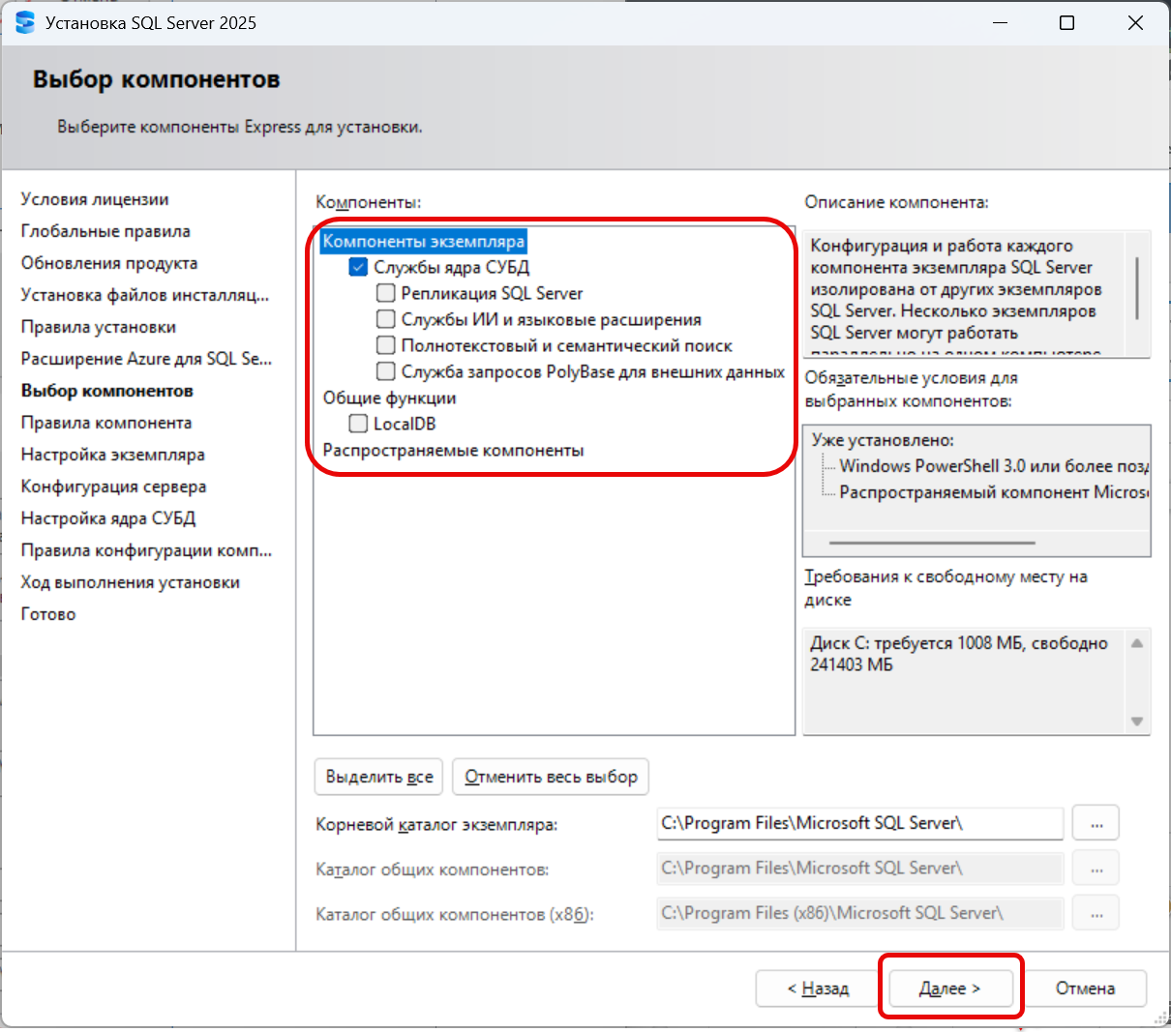Cancel setup with Отмена button
The height and width of the screenshot is (1032, 1171).
tap(1085, 988)
